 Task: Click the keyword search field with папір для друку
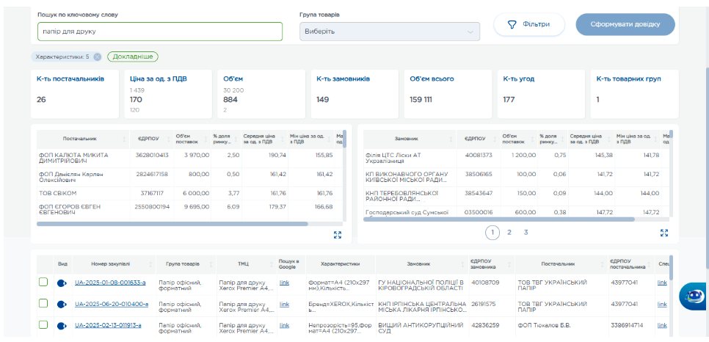[159, 32]
